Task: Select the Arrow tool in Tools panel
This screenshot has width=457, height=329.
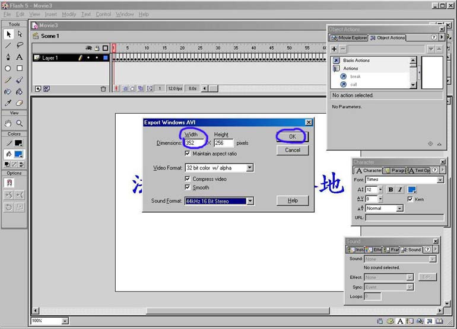Action: (8, 34)
